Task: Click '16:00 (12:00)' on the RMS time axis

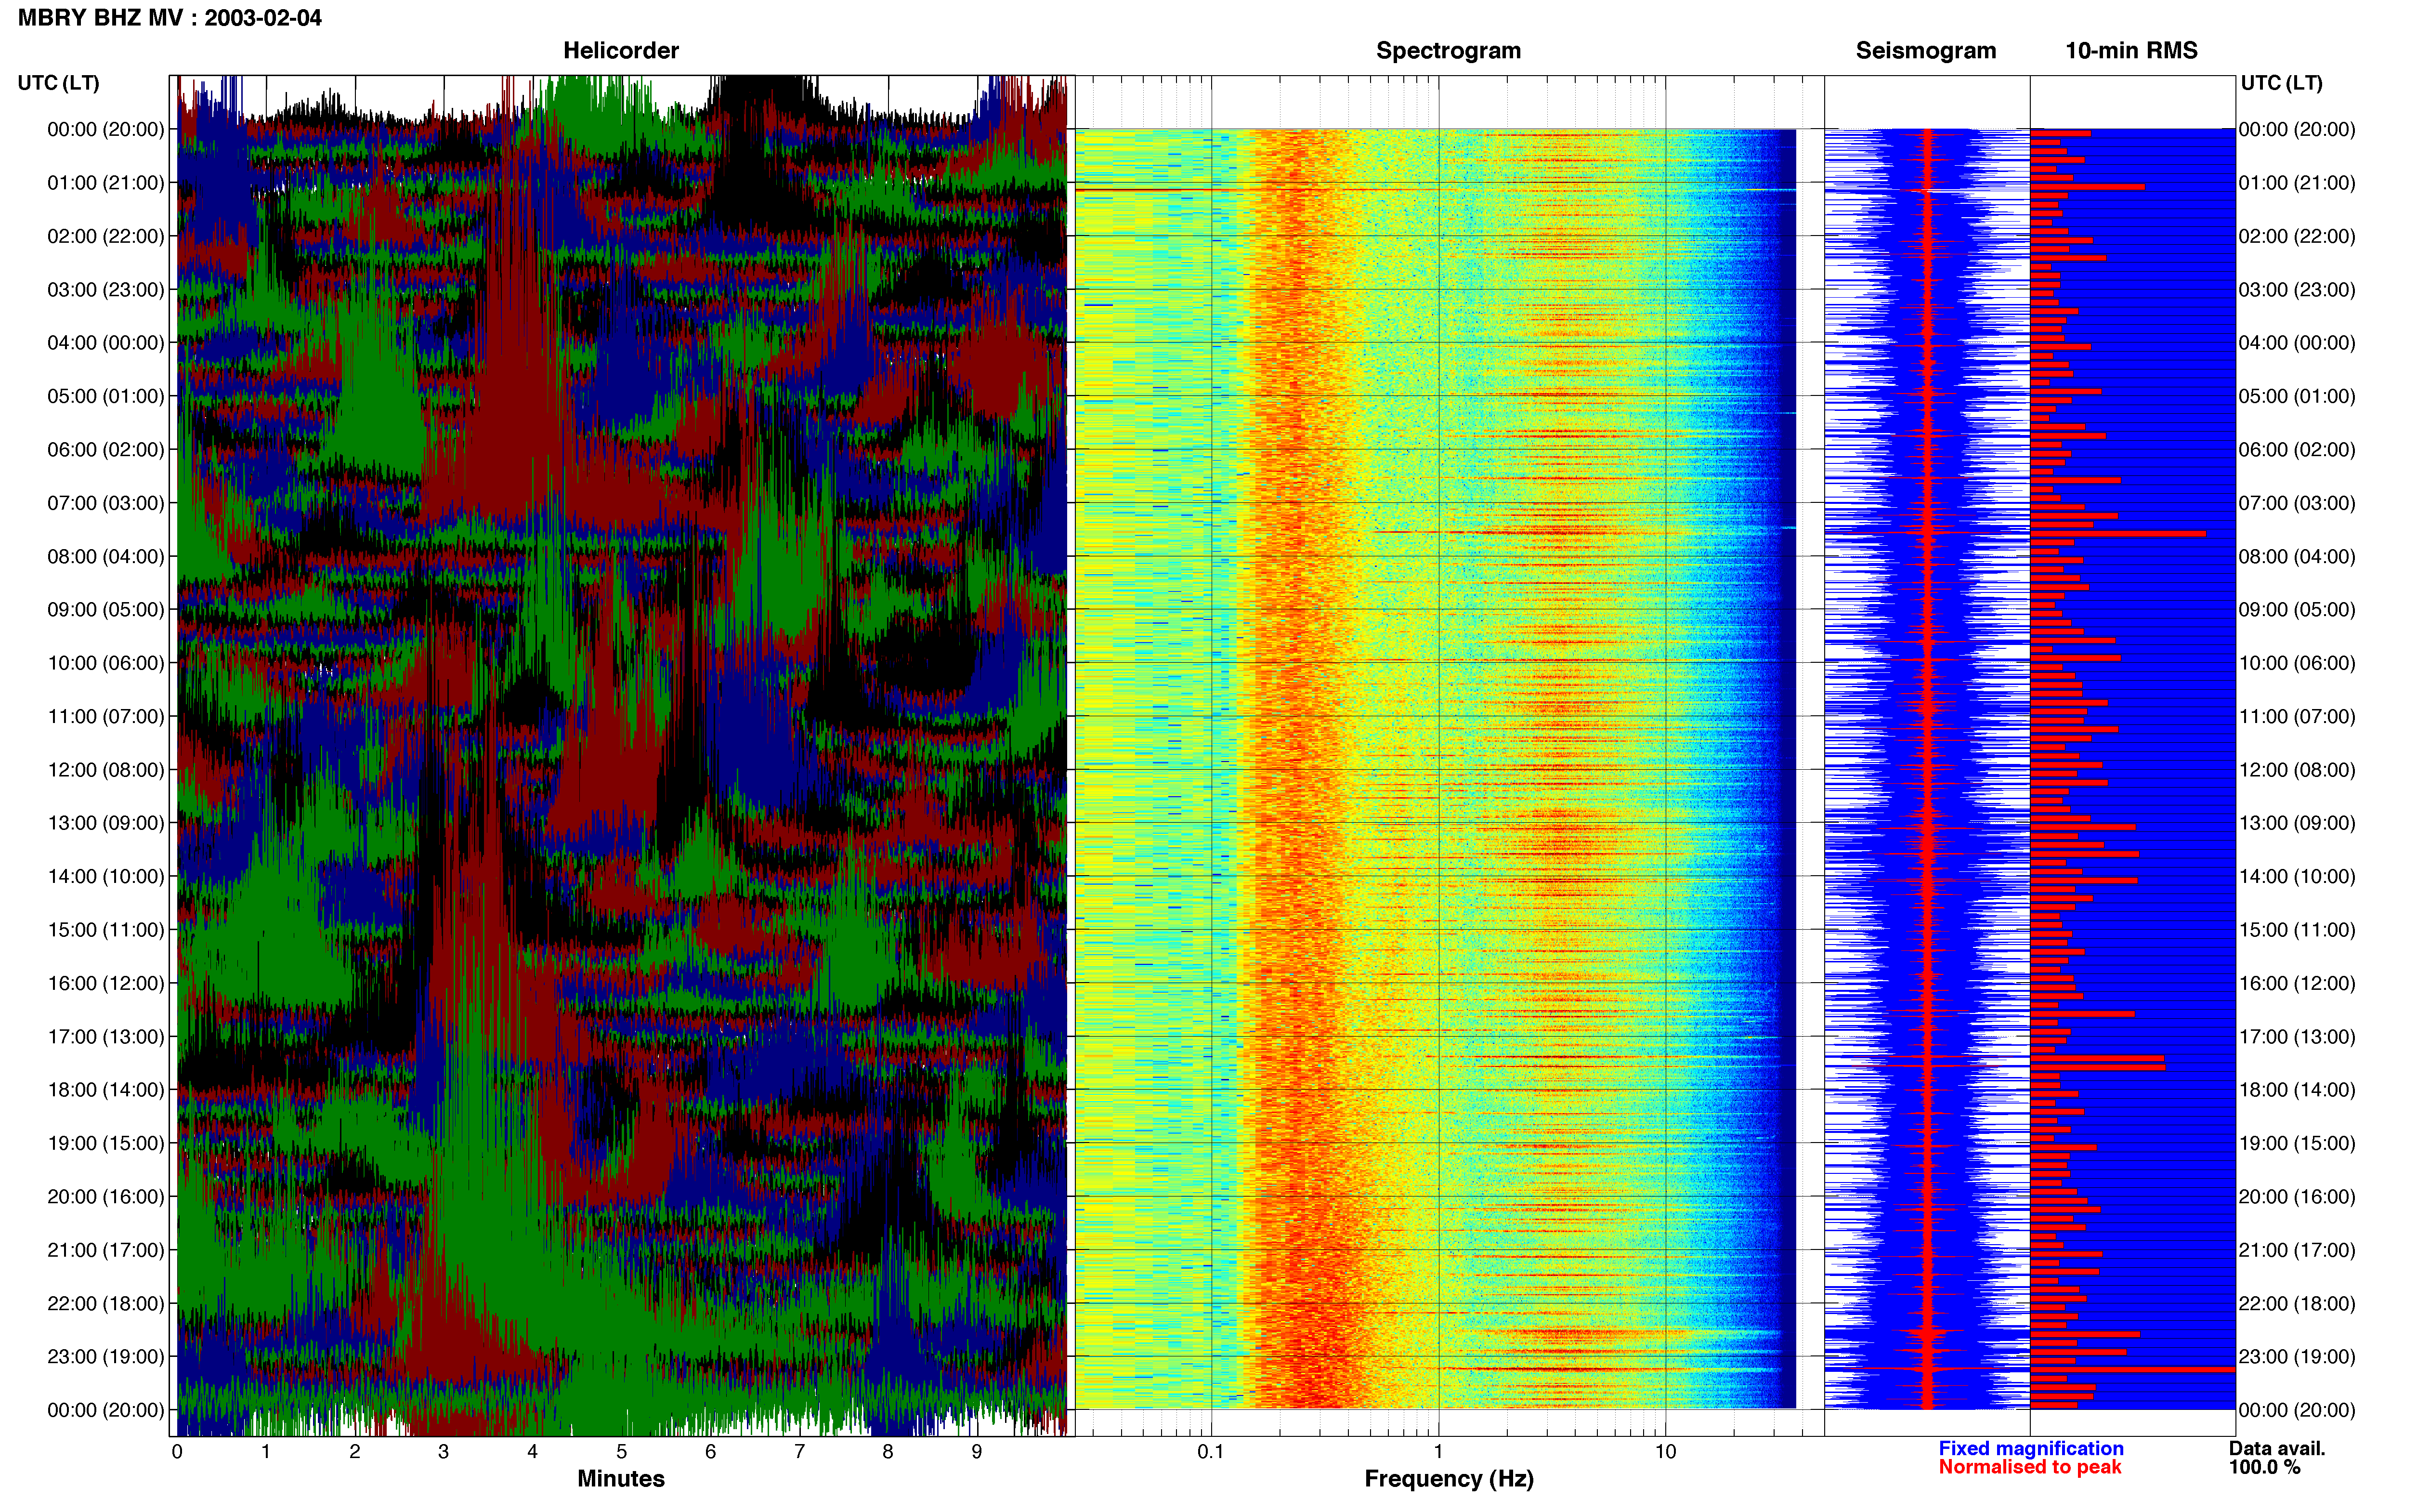Action: 2297,983
